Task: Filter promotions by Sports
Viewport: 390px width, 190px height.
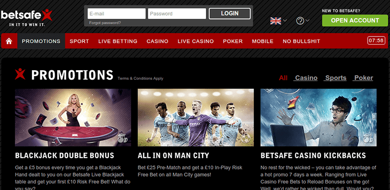Action: pos(335,78)
